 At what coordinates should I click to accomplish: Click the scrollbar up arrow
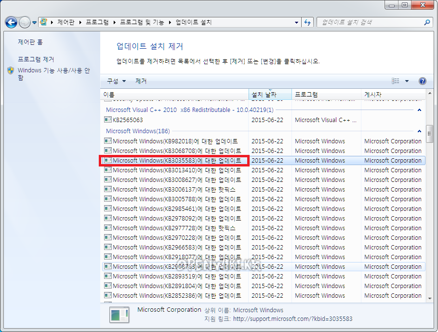coord(430,93)
